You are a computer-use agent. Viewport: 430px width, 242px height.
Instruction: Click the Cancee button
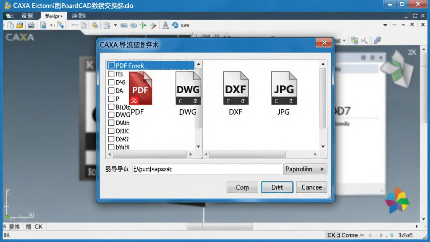pyautogui.click(x=312, y=187)
